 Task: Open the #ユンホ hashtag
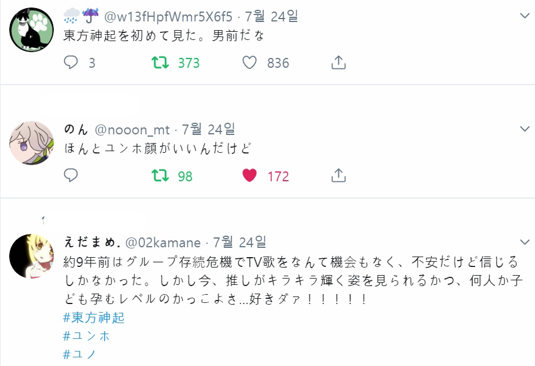tap(87, 336)
